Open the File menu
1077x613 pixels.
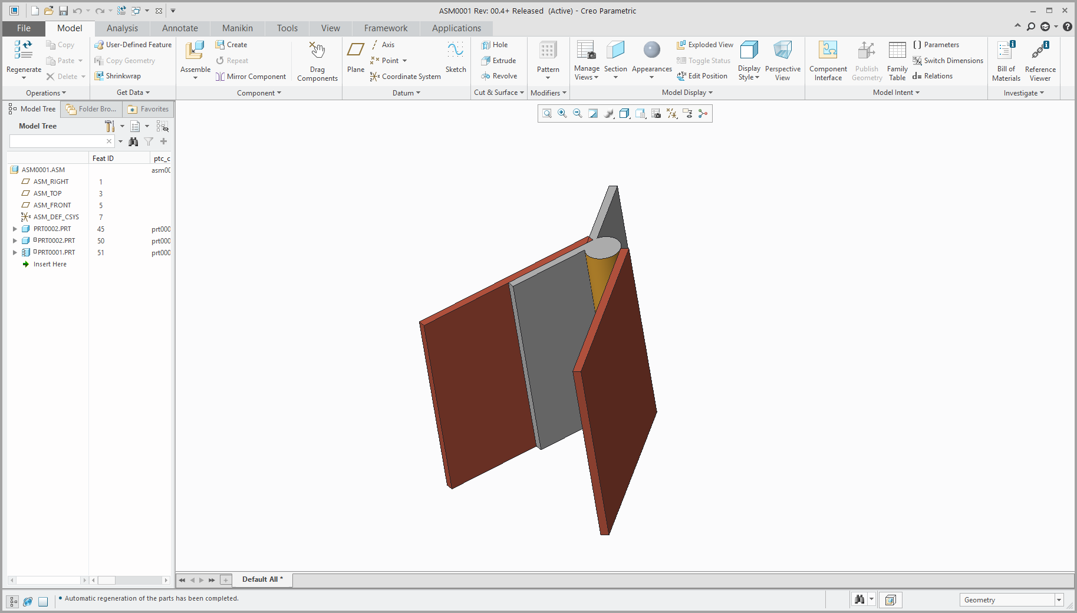(24, 28)
